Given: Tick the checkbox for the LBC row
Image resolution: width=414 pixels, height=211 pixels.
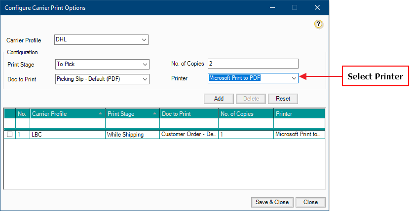Looking at the screenshot, I should [9, 134].
